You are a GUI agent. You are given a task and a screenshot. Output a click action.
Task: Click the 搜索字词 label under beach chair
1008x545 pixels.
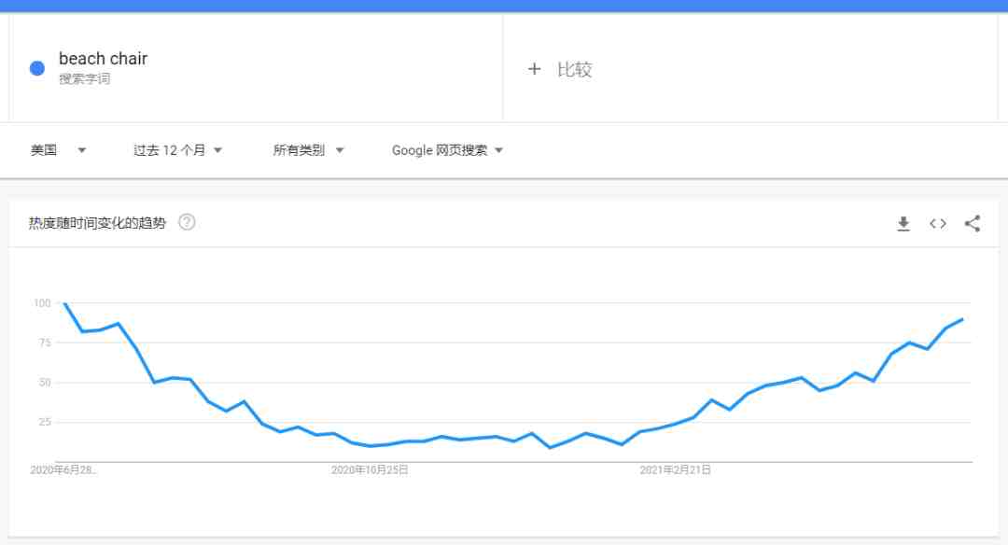point(84,79)
